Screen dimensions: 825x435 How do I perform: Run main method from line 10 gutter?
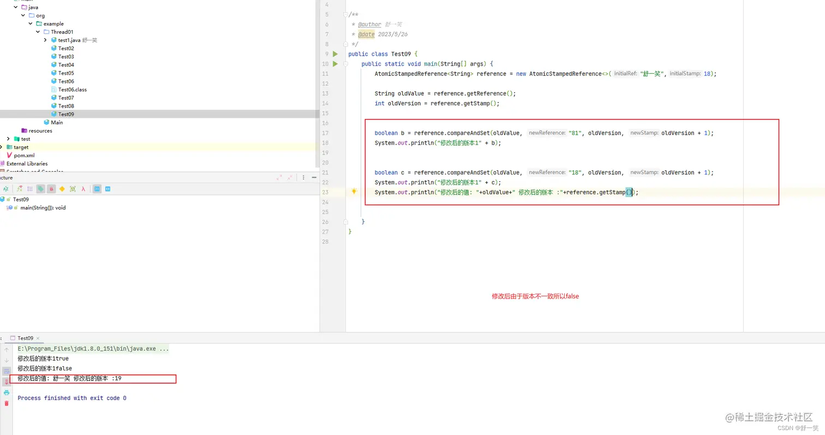coord(335,64)
